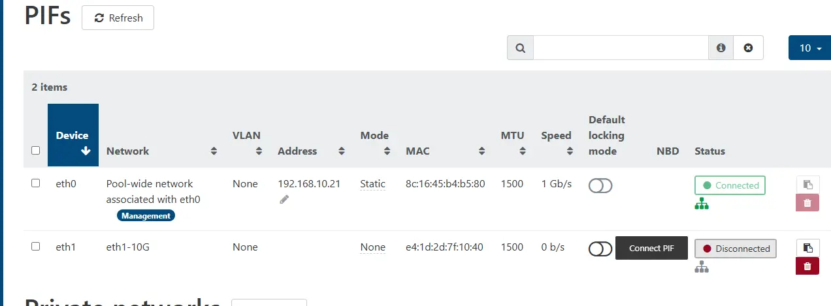
Task: Open the 10 items-per-page dropdown
Action: click(x=810, y=48)
